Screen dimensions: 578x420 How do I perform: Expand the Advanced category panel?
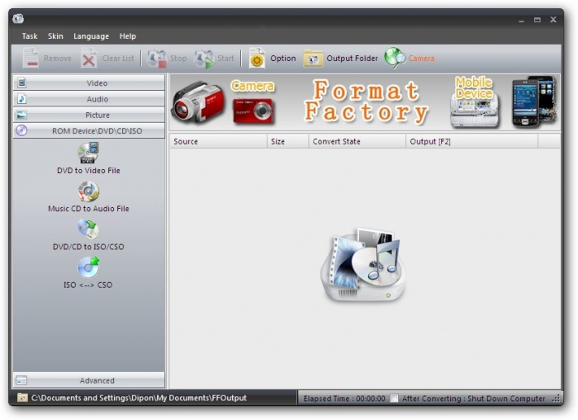(89, 380)
